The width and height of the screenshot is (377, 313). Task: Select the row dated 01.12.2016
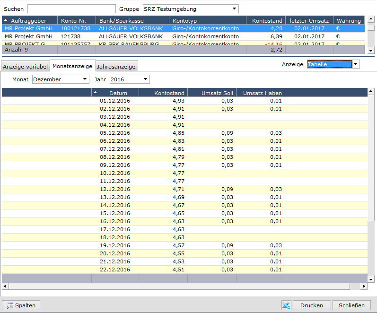[184, 101]
